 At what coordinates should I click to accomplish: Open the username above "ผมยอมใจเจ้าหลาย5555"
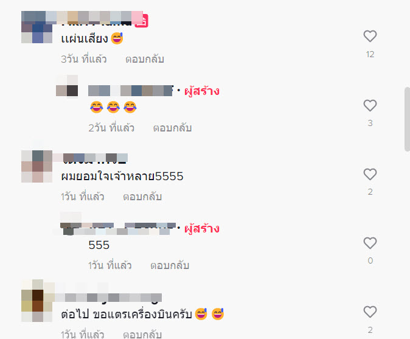95,158
